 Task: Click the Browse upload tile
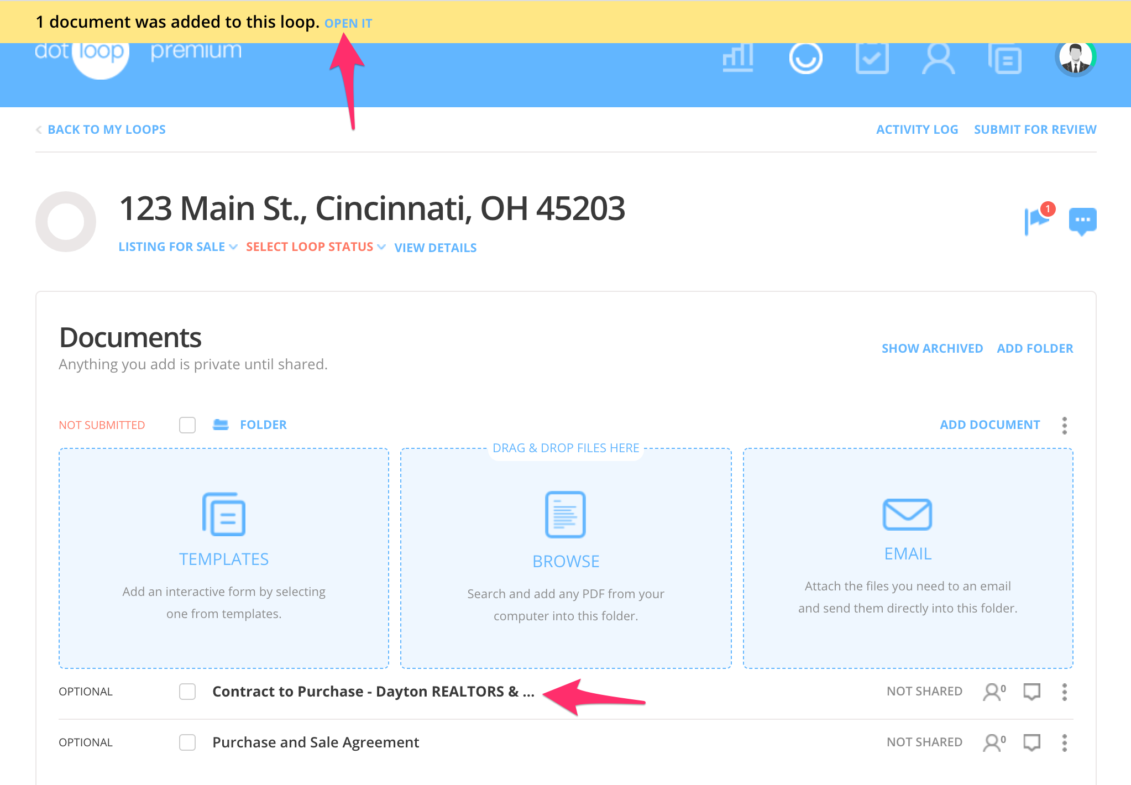(x=565, y=557)
